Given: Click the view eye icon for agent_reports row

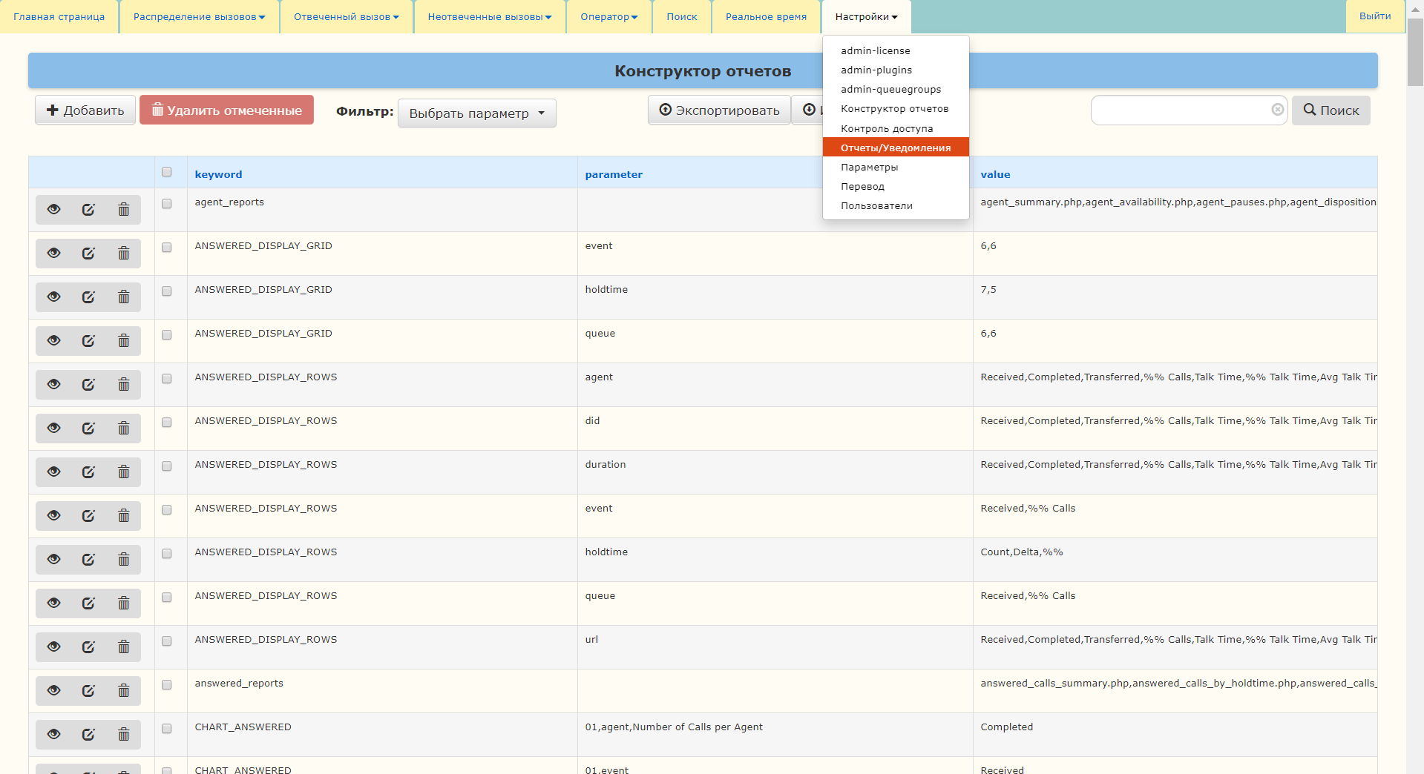Looking at the screenshot, I should [54, 210].
